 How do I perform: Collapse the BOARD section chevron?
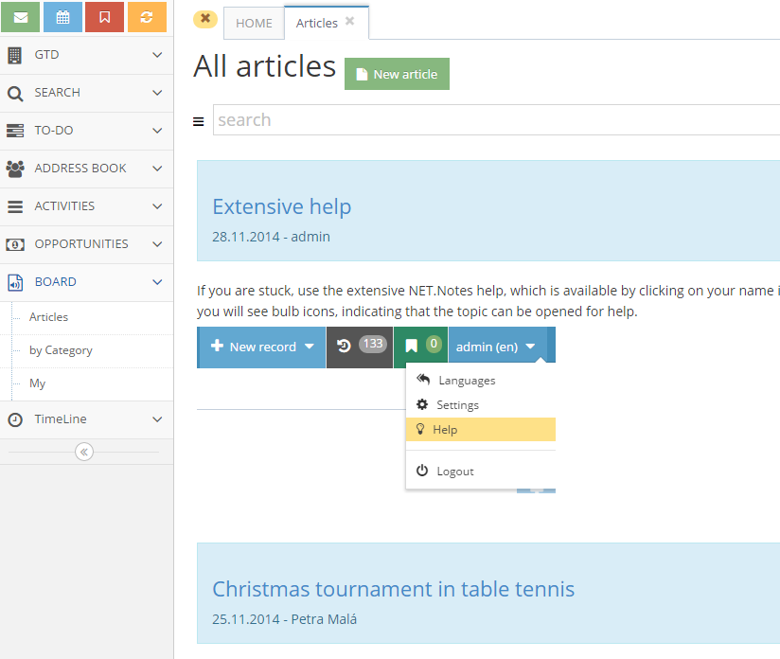[x=157, y=282]
